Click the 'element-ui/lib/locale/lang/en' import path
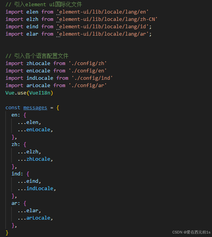The image size is (212, 237). (x=103, y=12)
